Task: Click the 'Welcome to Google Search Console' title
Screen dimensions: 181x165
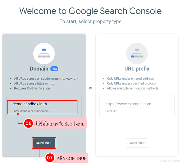Action: [x=90, y=11]
